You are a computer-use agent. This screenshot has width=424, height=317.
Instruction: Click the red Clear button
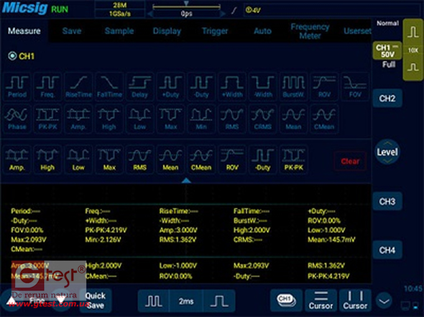click(x=350, y=161)
